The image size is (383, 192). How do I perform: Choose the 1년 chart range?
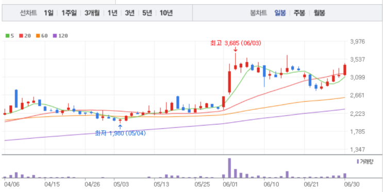coord(112,13)
